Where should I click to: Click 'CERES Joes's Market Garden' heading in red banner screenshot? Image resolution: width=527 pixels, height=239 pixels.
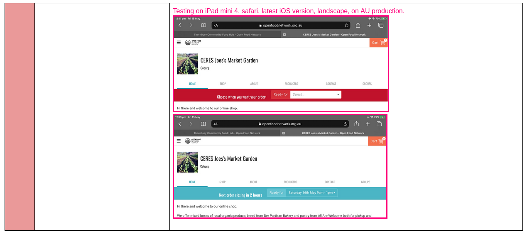(229, 60)
